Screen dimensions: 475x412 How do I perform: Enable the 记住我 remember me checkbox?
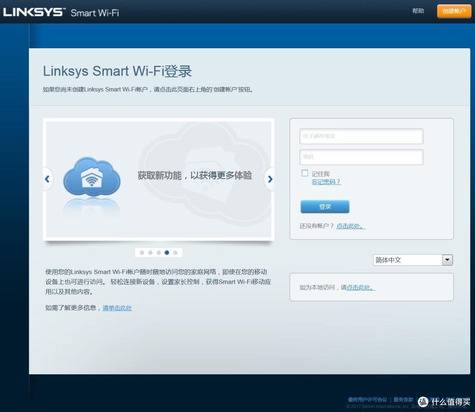coord(304,173)
